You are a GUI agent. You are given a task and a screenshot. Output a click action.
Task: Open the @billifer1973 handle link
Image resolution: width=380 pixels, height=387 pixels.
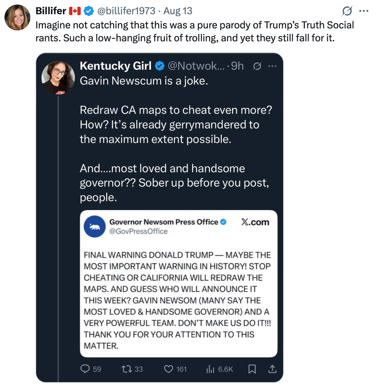[126, 11]
